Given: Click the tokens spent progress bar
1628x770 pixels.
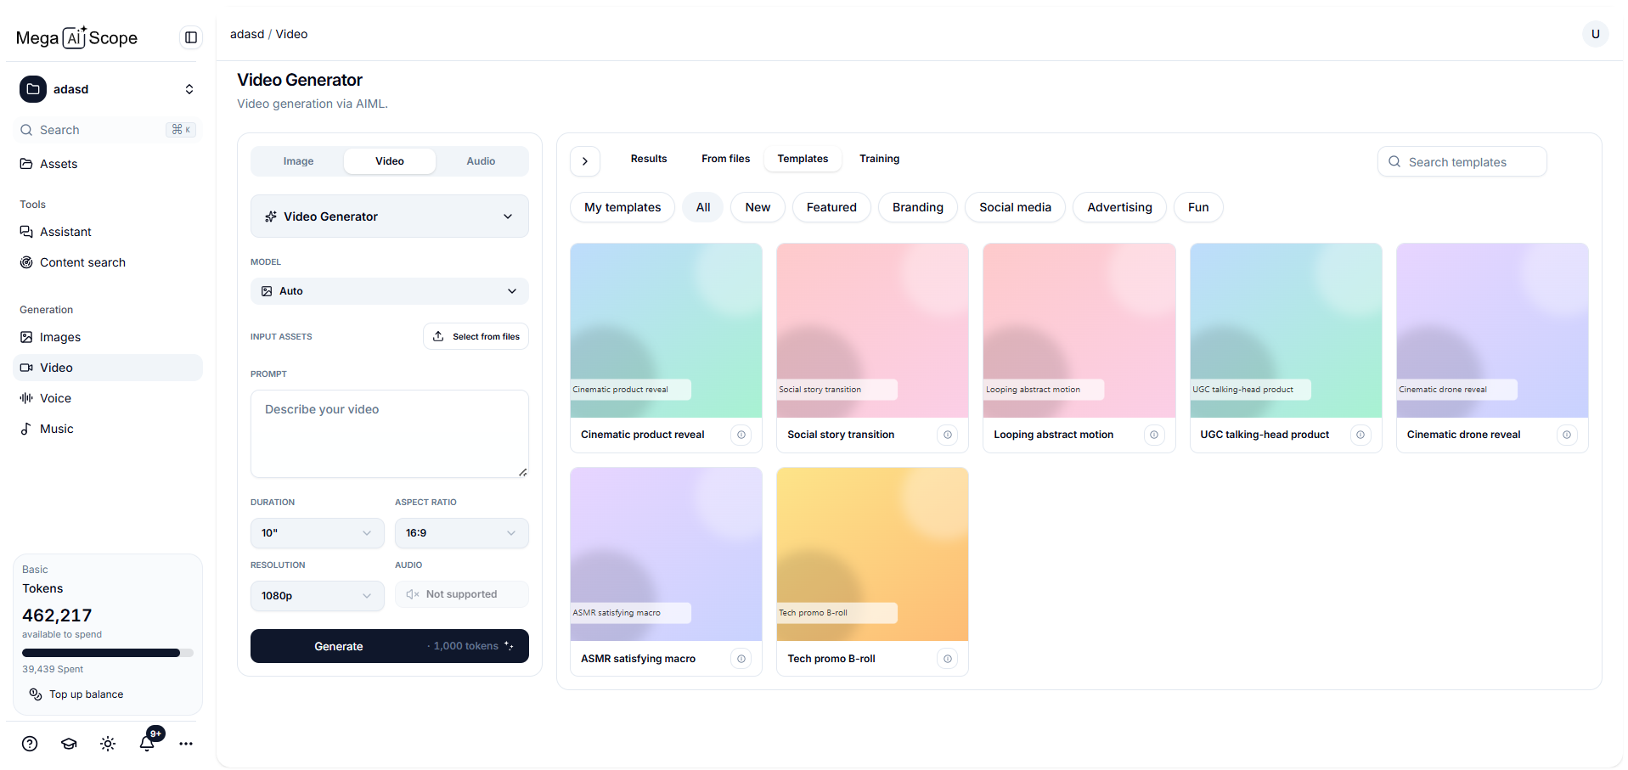Looking at the screenshot, I should coord(108,653).
